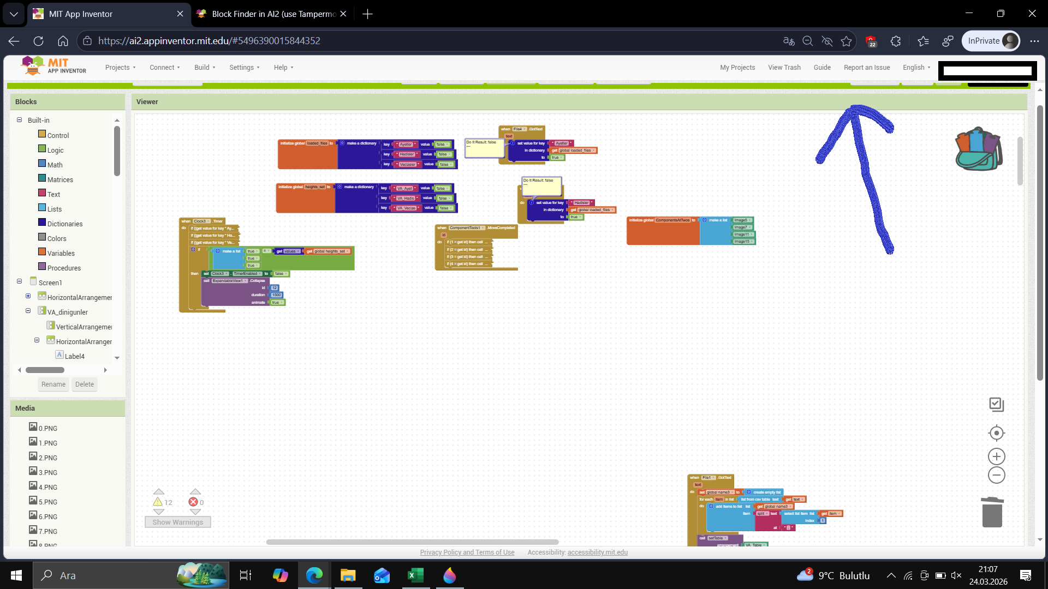Open the English language dropdown

tap(916, 68)
